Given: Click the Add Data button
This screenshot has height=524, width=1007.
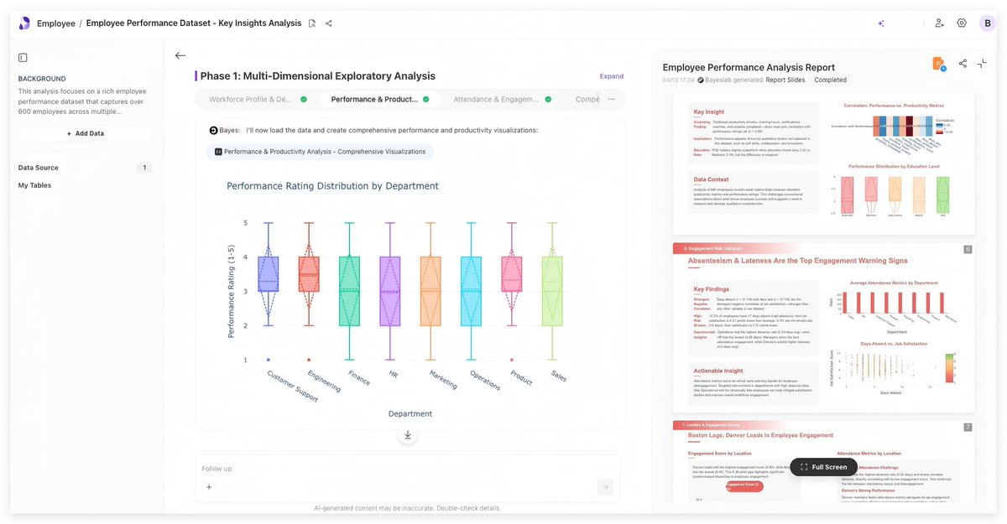Looking at the screenshot, I should (x=86, y=133).
